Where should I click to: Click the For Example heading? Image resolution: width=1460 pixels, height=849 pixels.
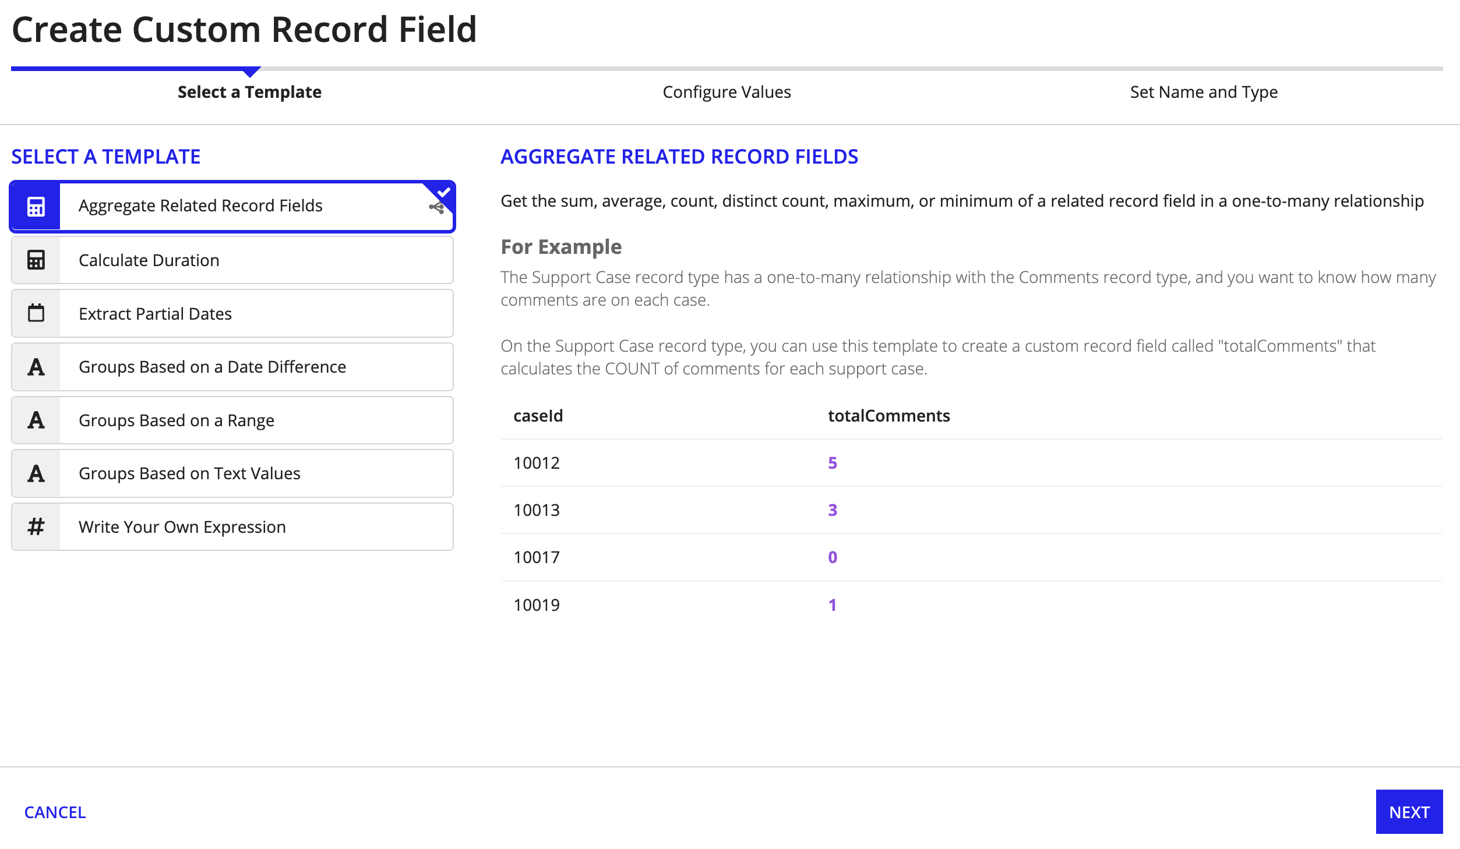tap(561, 247)
